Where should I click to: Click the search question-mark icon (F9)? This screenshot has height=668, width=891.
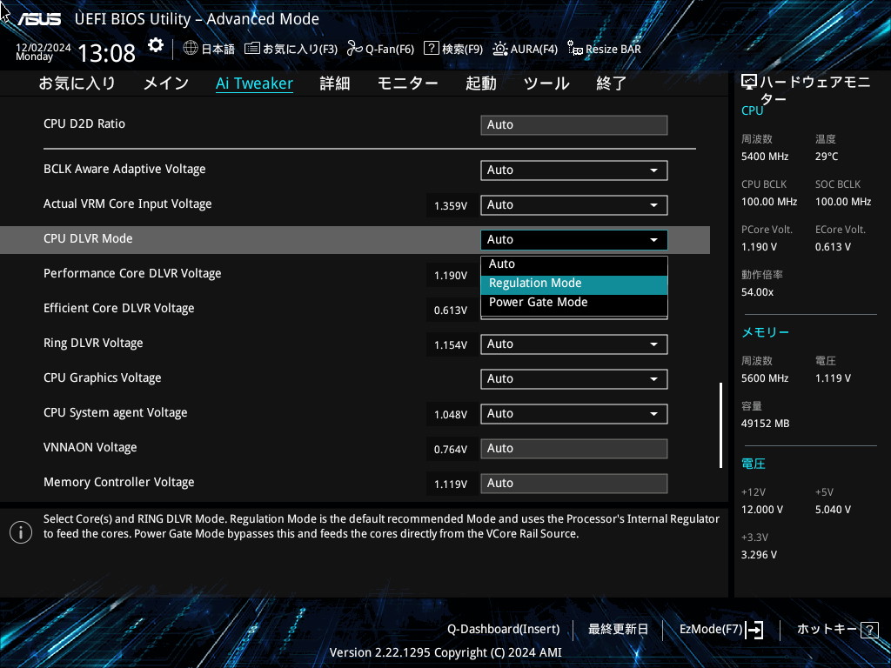pyautogui.click(x=432, y=49)
